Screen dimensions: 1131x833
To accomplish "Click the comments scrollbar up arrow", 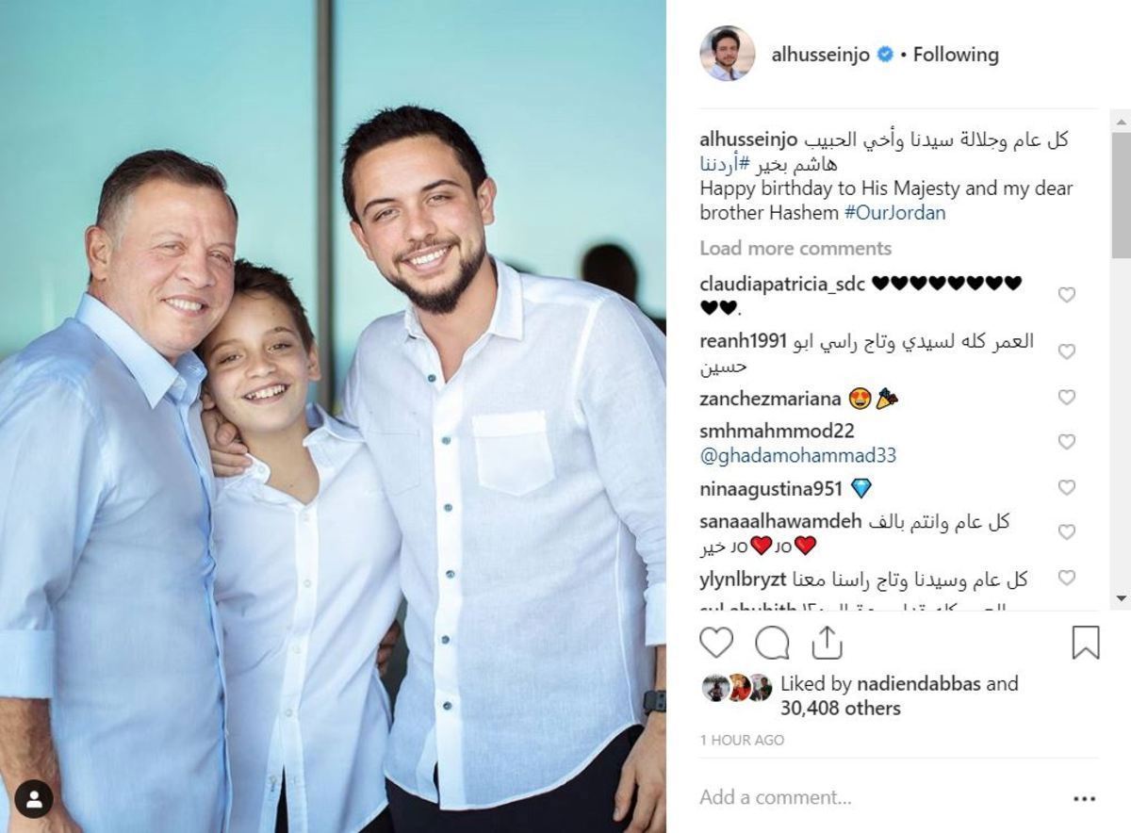I will pyautogui.click(x=1121, y=121).
